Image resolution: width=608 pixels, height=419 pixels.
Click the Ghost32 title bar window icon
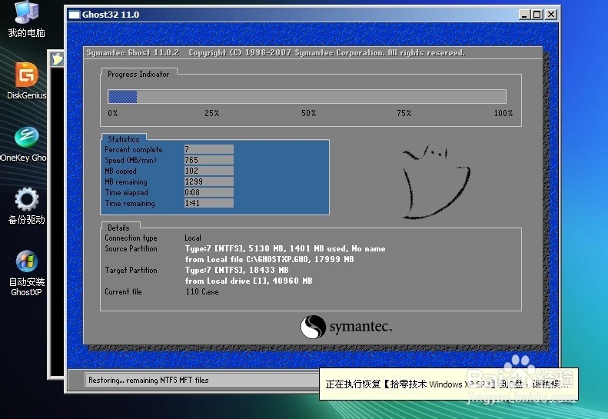[x=74, y=15]
